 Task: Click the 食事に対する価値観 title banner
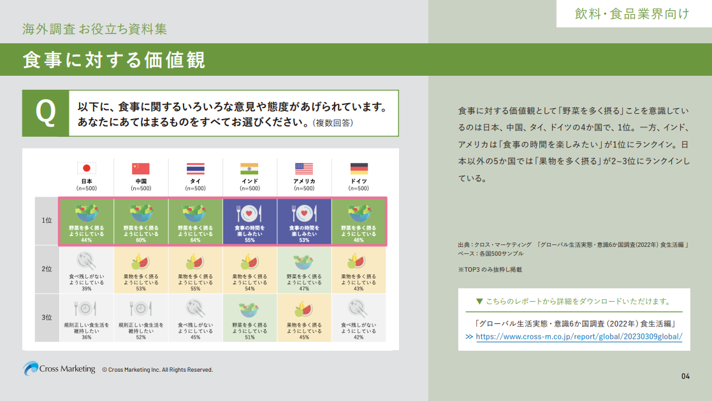(115, 59)
